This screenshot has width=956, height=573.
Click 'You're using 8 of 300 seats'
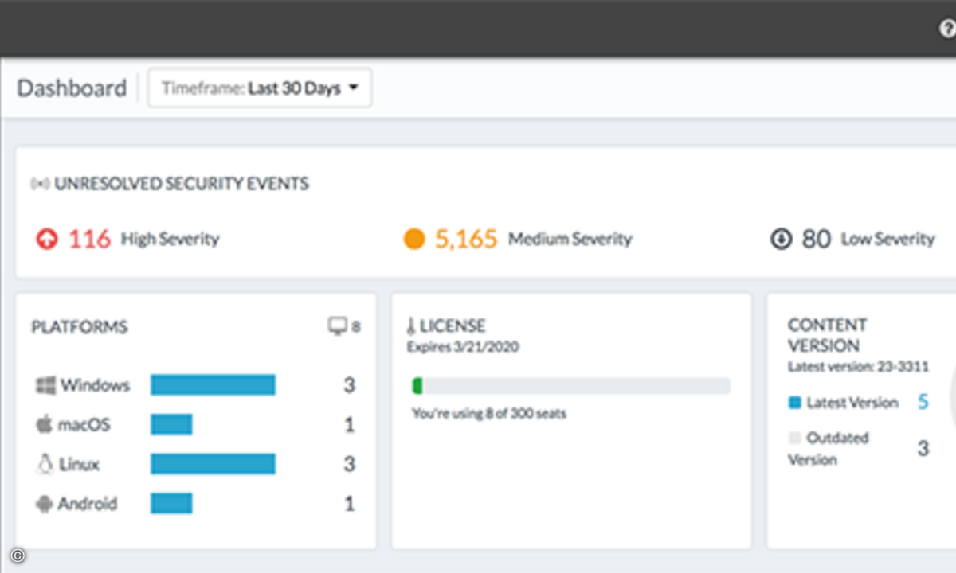click(x=489, y=414)
